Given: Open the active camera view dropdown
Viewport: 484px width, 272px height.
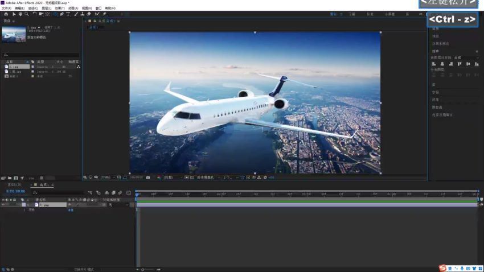Looking at the screenshot, I should pyautogui.click(x=205, y=178).
